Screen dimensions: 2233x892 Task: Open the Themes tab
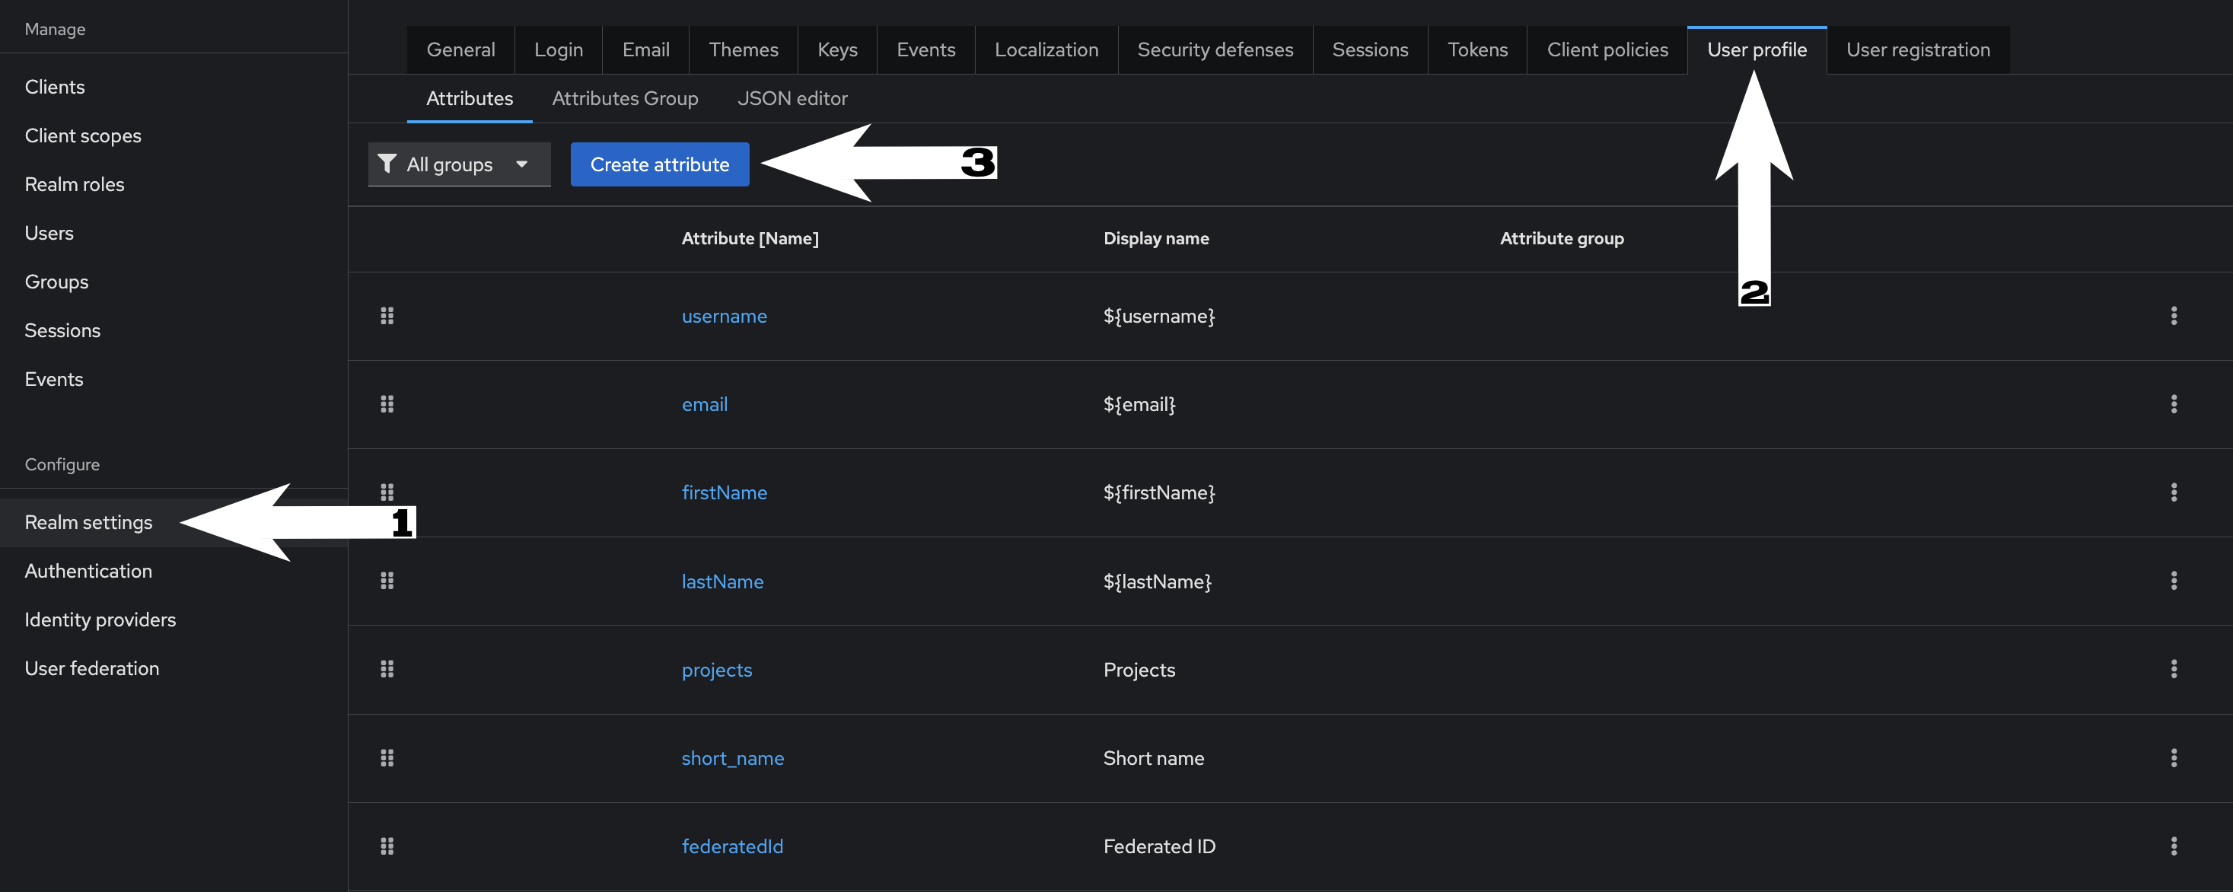(743, 49)
